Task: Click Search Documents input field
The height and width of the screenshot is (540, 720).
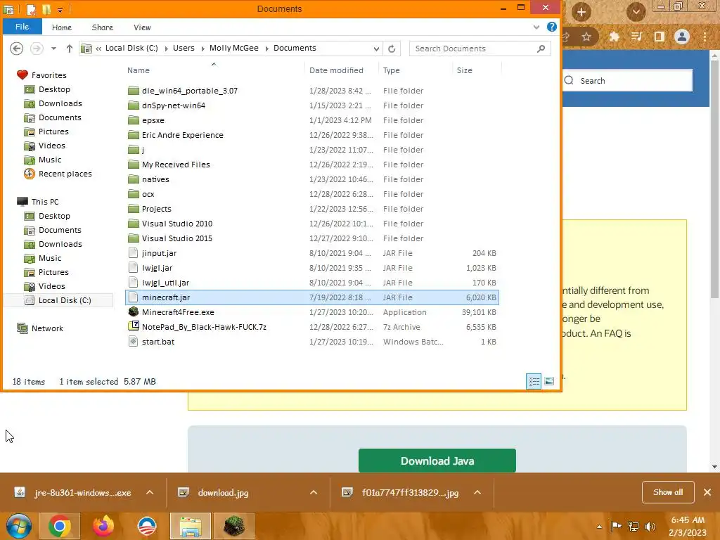Action: pos(473,49)
